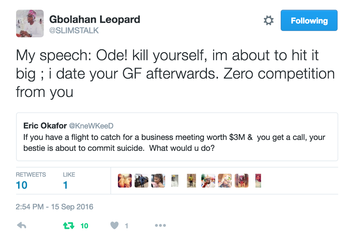Image resolution: width=352 pixels, height=234 pixels.
Task: Open Gbolahan Leopard's profile picture
Action: click(30, 23)
